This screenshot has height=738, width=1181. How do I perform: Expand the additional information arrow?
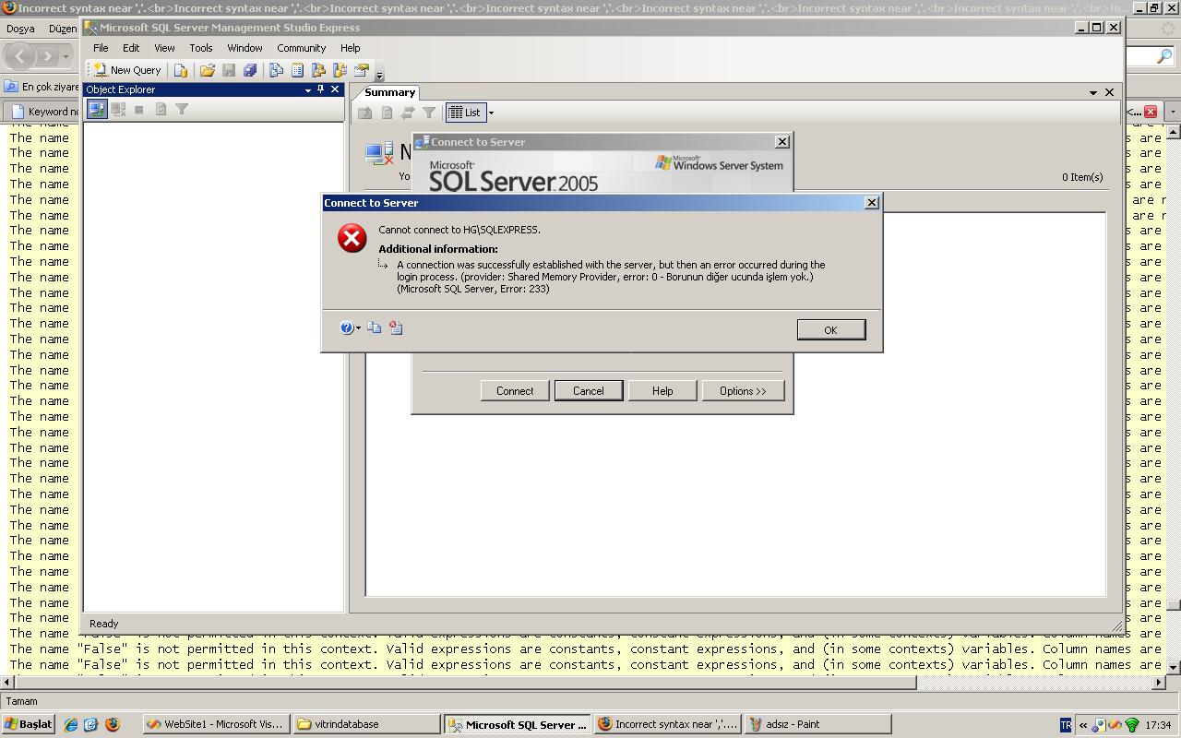383,265
